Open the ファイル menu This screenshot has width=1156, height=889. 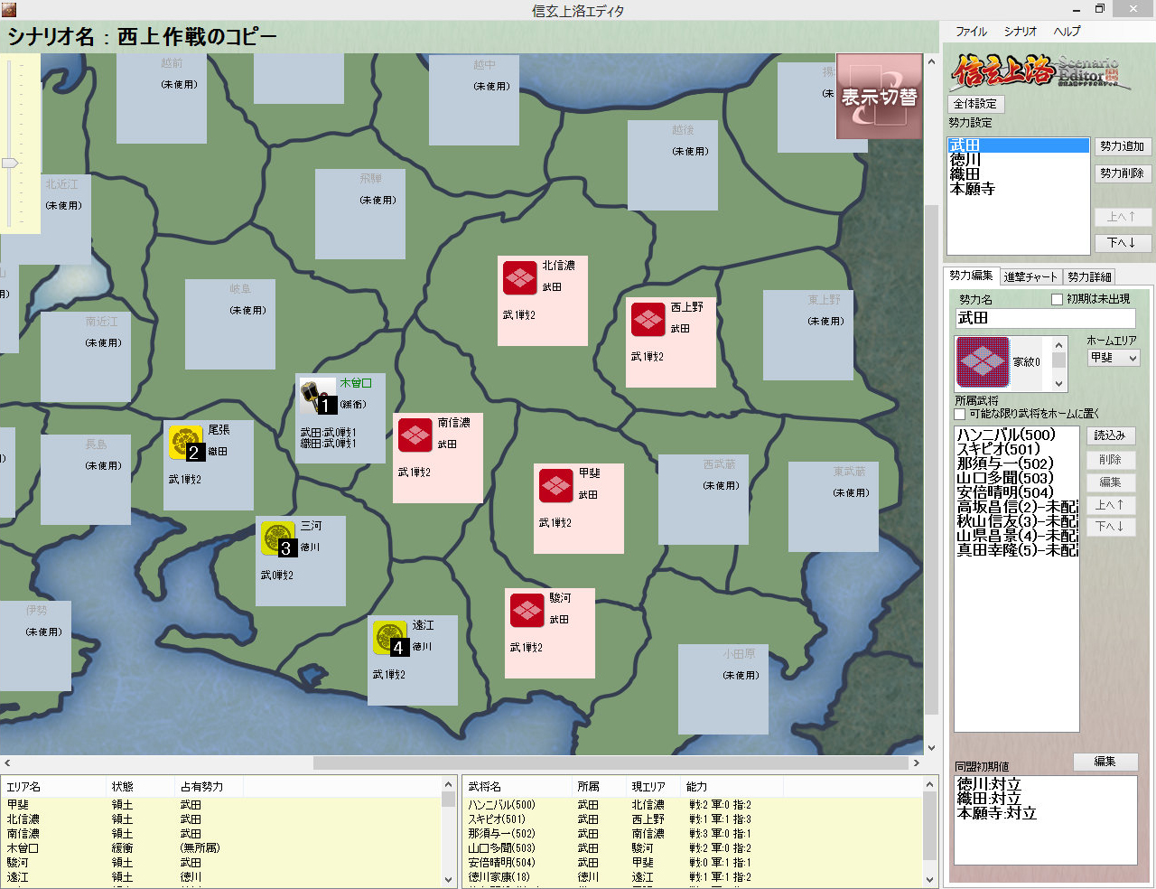click(x=971, y=31)
